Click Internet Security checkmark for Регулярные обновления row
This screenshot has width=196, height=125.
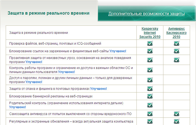click(150, 121)
